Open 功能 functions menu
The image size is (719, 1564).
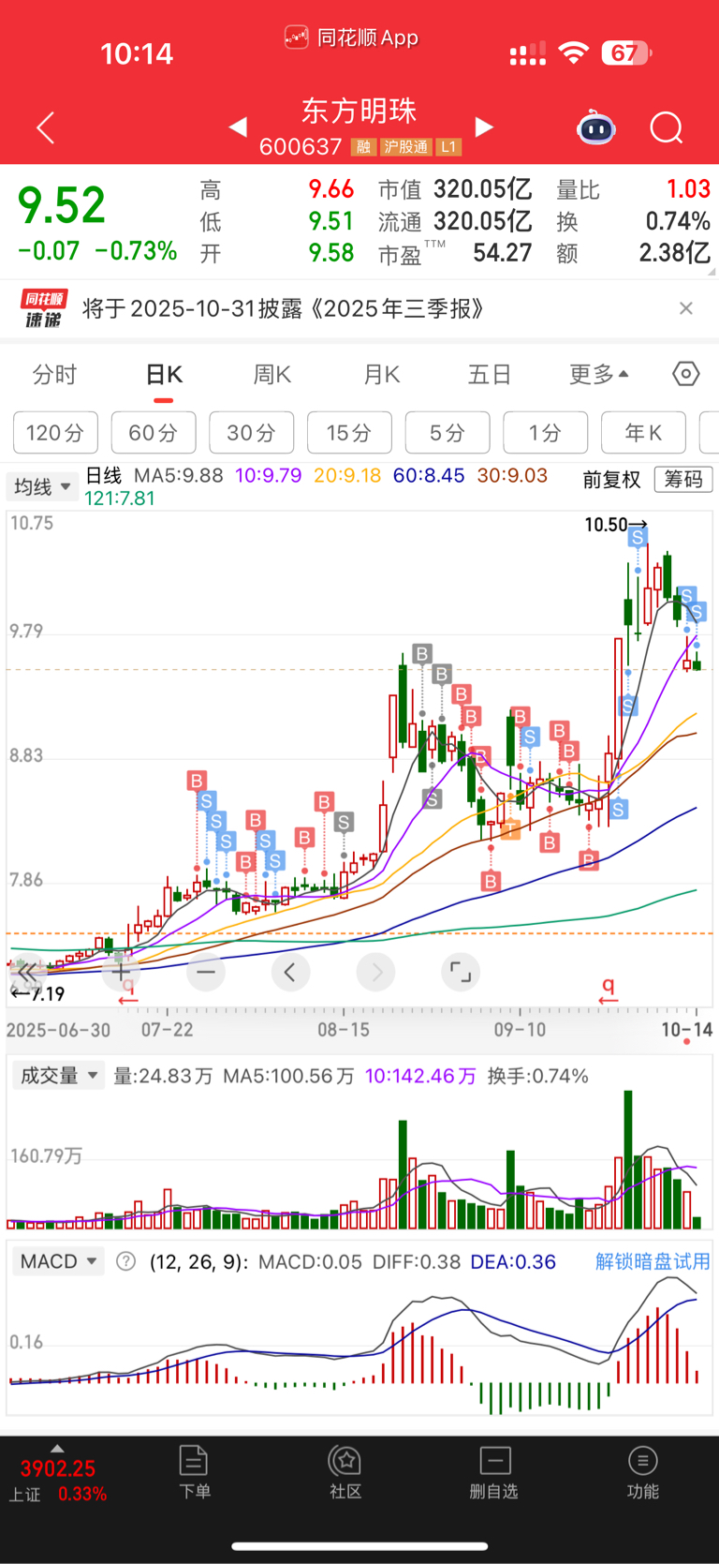[642, 1472]
